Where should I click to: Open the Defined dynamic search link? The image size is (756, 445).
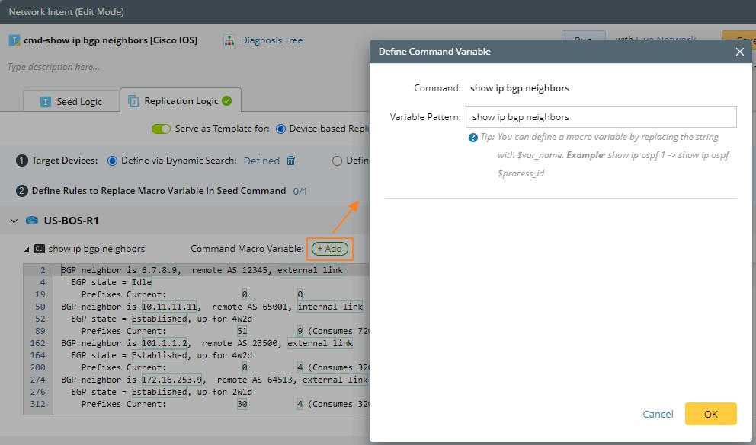(x=261, y=161)
